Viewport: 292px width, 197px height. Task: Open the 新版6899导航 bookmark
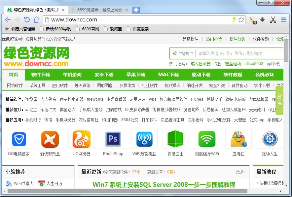tap(55, 29)
